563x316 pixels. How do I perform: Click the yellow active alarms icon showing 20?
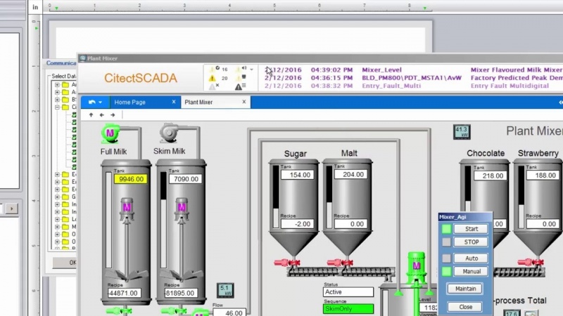213,78
